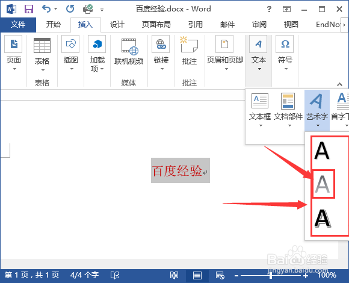Select the 插入 Insert tab
This screenshot has height=283, width=349.
point(85,25)
